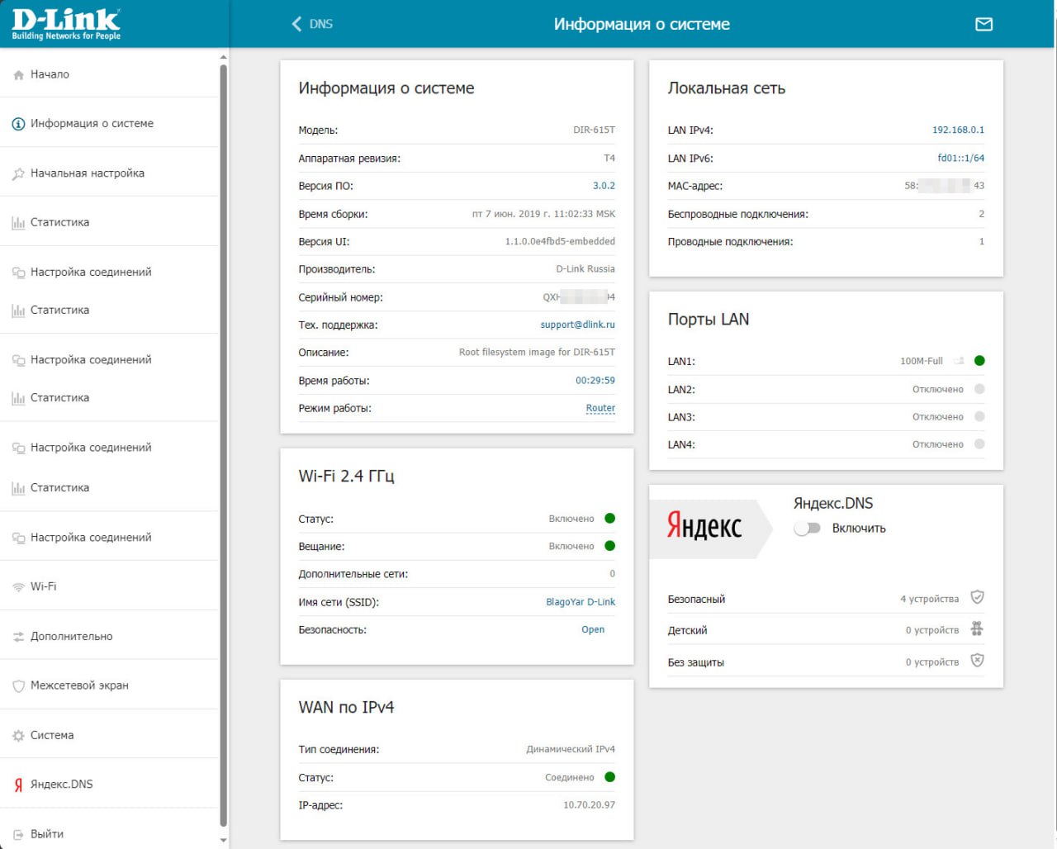Viewport: 1057px width, 849px height.
Task: Click the sidebar scrollbar down arrow
Action: coord(223,840)
